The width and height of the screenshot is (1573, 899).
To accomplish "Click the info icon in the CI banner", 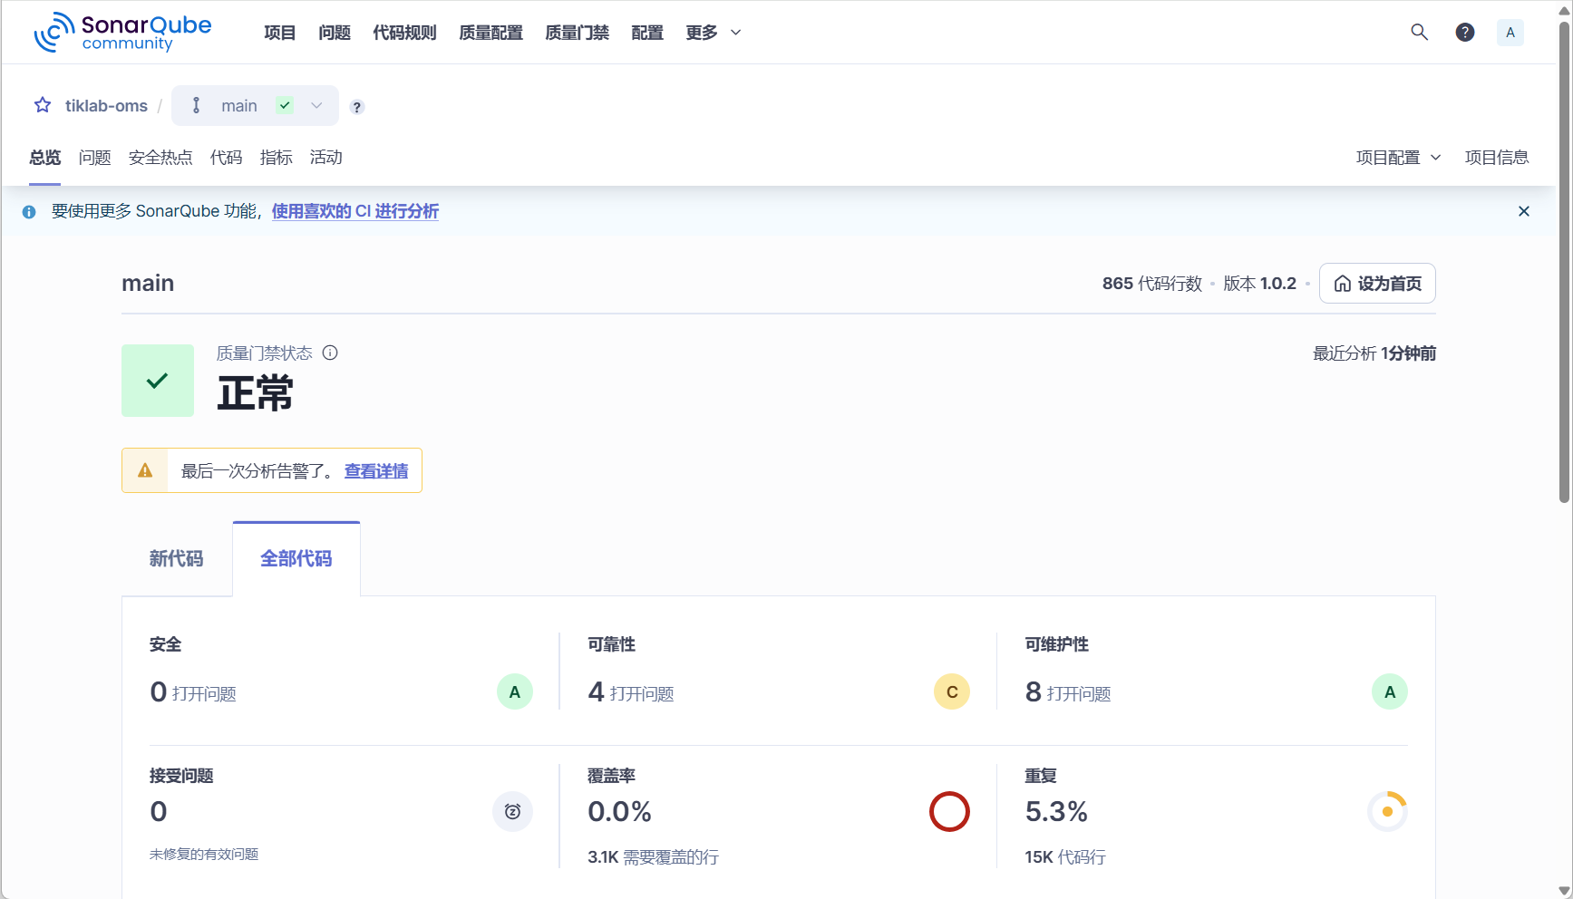I will (x=29, y=212).
